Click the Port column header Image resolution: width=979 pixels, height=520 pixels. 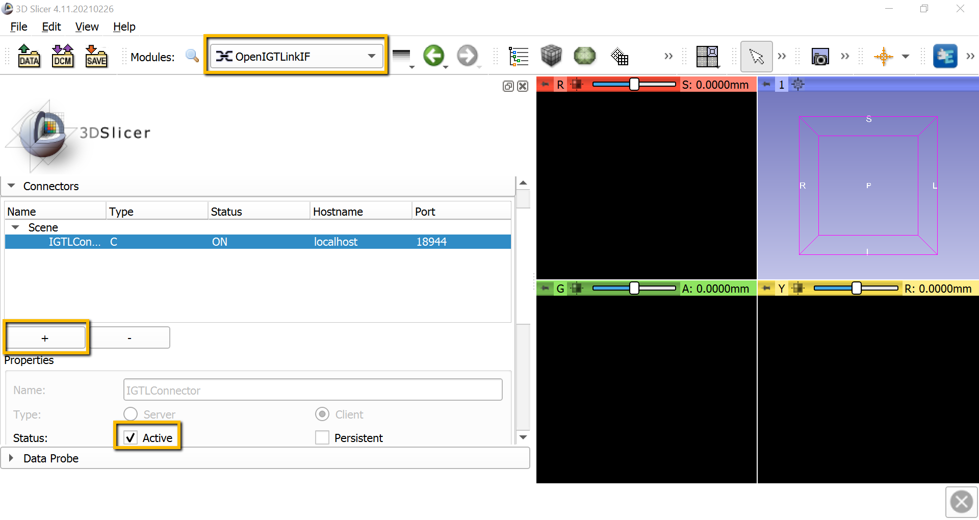pyautogui.click(x=461, y=212)
